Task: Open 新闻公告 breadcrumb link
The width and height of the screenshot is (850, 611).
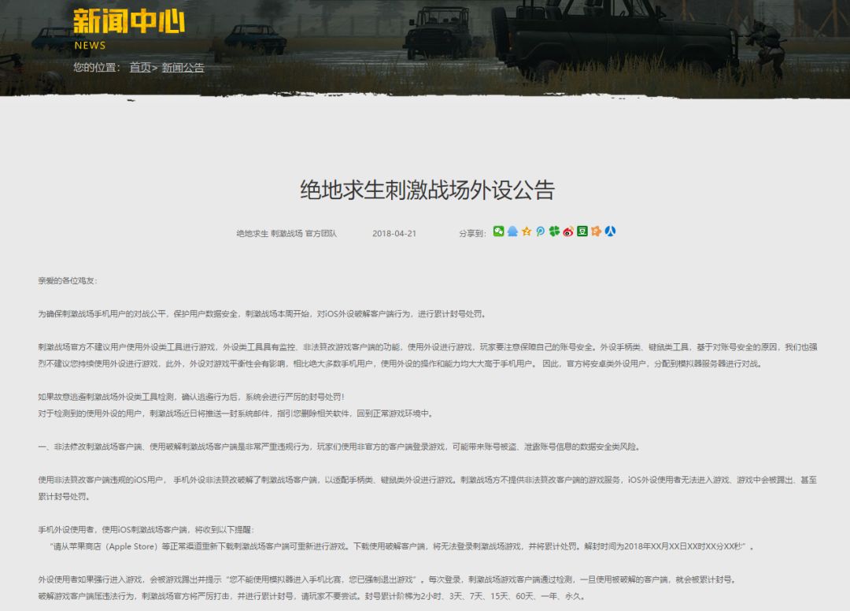Action: coord(183,67)
